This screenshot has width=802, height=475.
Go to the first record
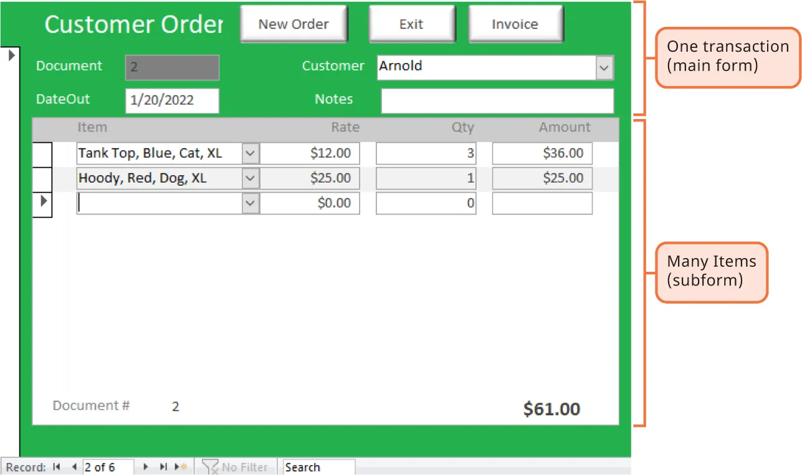pyautogui.click(x=57, y=467)
